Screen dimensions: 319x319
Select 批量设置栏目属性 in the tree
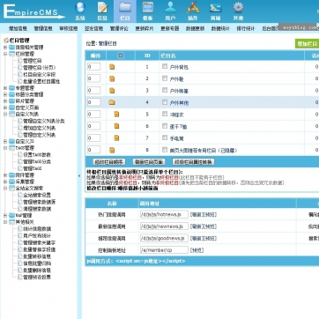pyautogui.click(x=41, y=81)
